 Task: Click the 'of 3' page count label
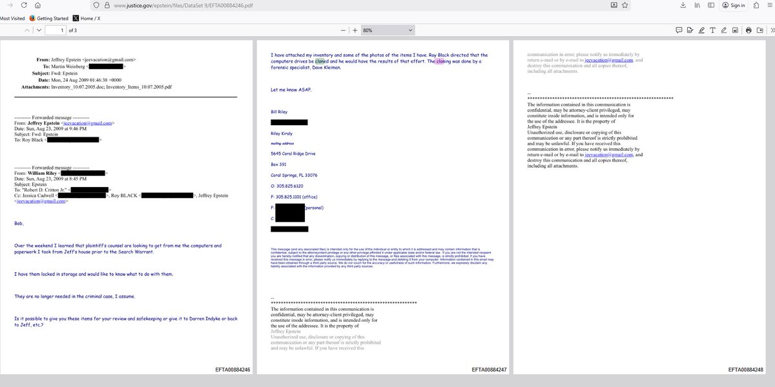coord(73,30)
